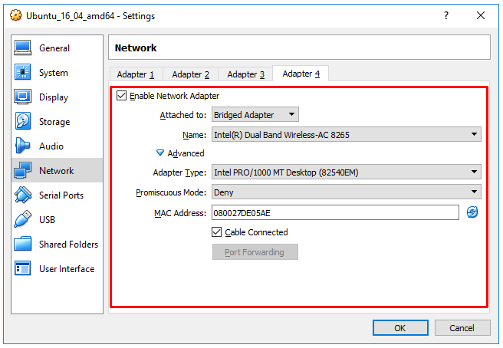Open the Attached to dropdown

click(255, 114)
